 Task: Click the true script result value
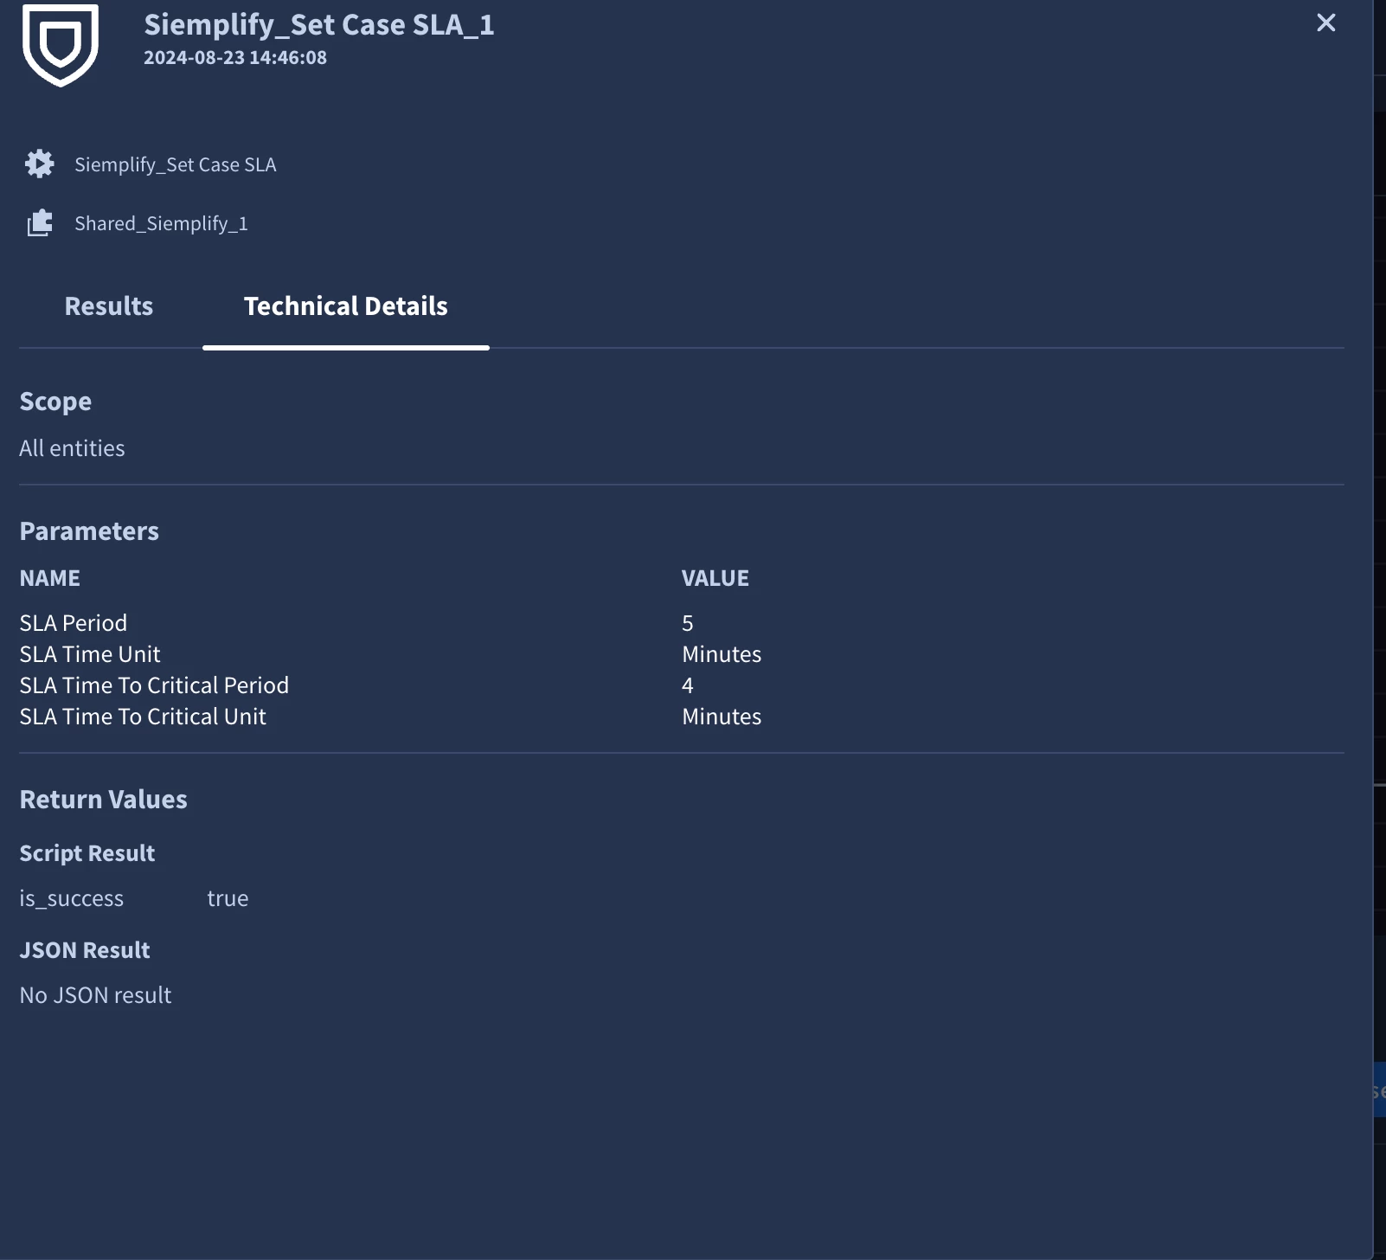click(228, 898)
